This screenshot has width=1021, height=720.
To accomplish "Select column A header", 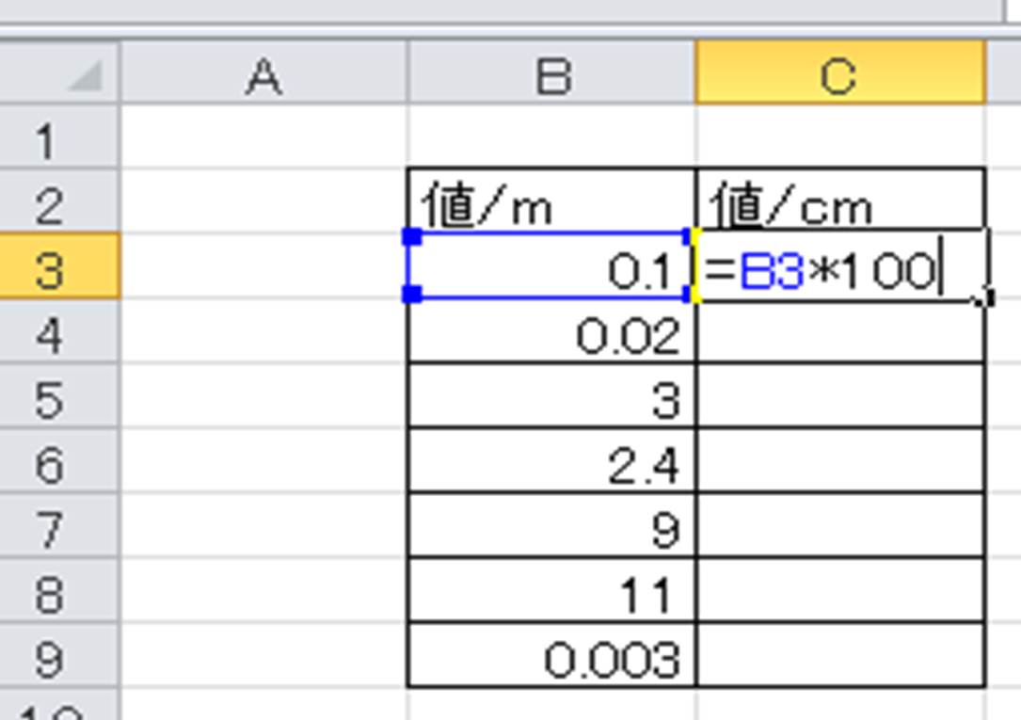I will coord(263,75).
